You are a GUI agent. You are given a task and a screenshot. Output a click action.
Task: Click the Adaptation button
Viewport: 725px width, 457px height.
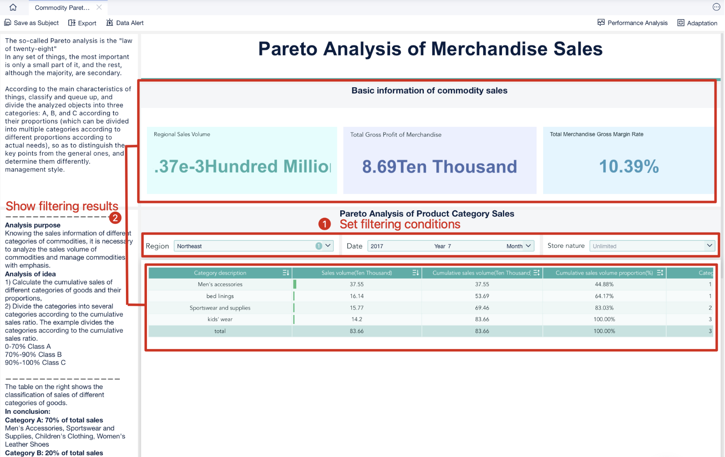click(x=697, y=23)
